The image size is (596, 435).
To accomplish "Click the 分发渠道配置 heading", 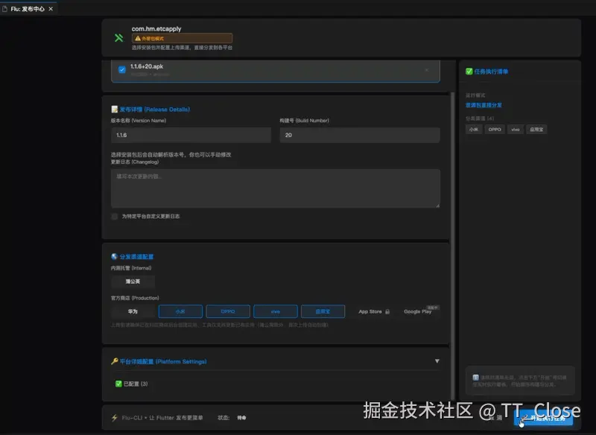I will [x=136, y=257].
